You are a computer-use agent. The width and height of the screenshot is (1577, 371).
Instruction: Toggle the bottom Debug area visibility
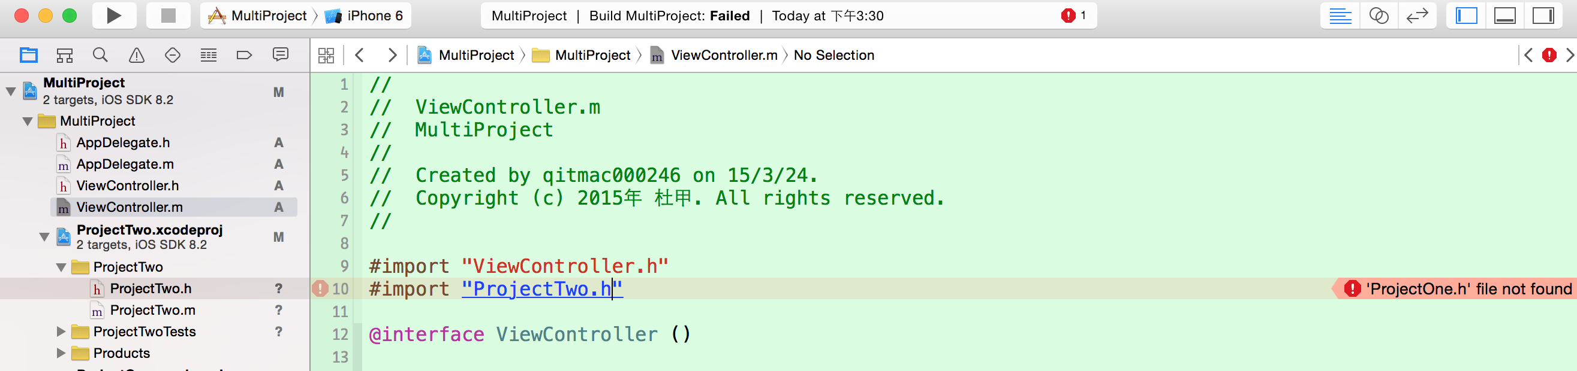tap(1505, 16)
